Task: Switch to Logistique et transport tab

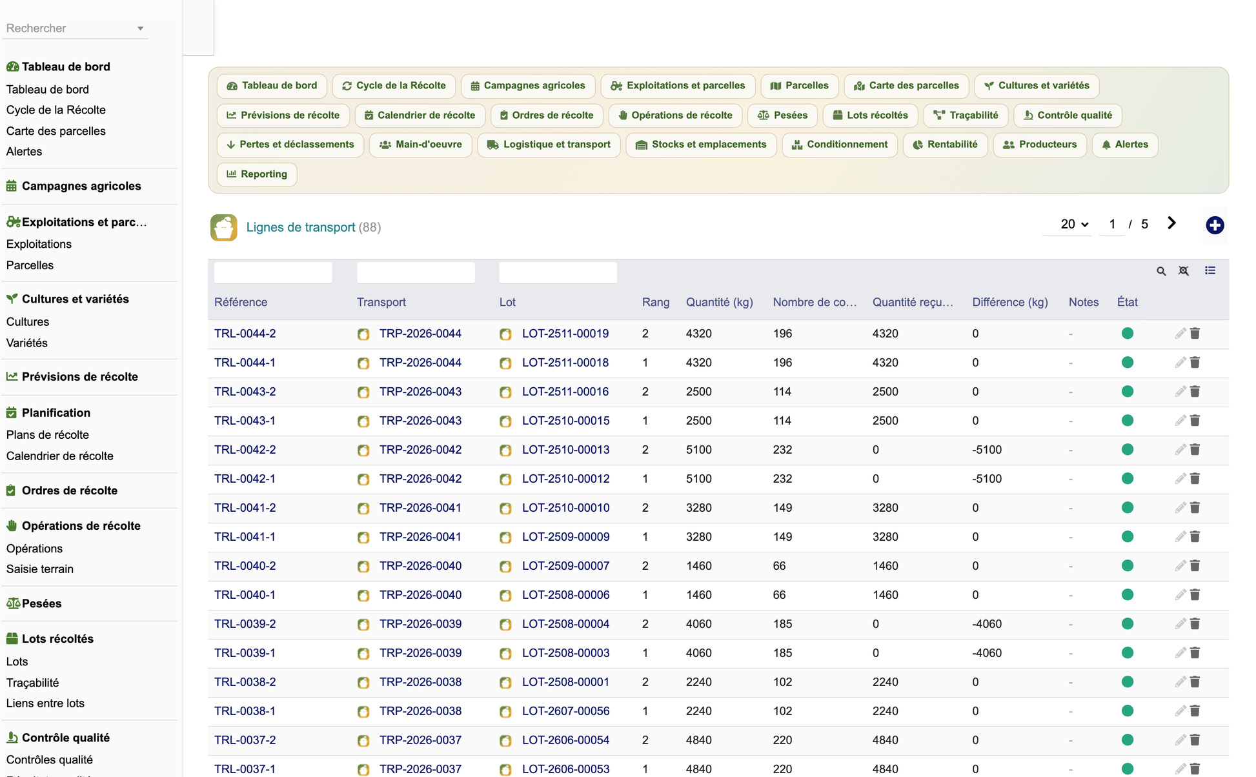Action: (x=549, y=145)
